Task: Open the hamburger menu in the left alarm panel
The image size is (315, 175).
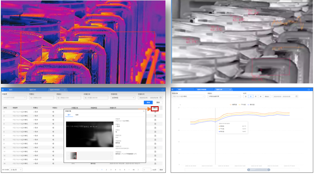Action: click(3, 89)
